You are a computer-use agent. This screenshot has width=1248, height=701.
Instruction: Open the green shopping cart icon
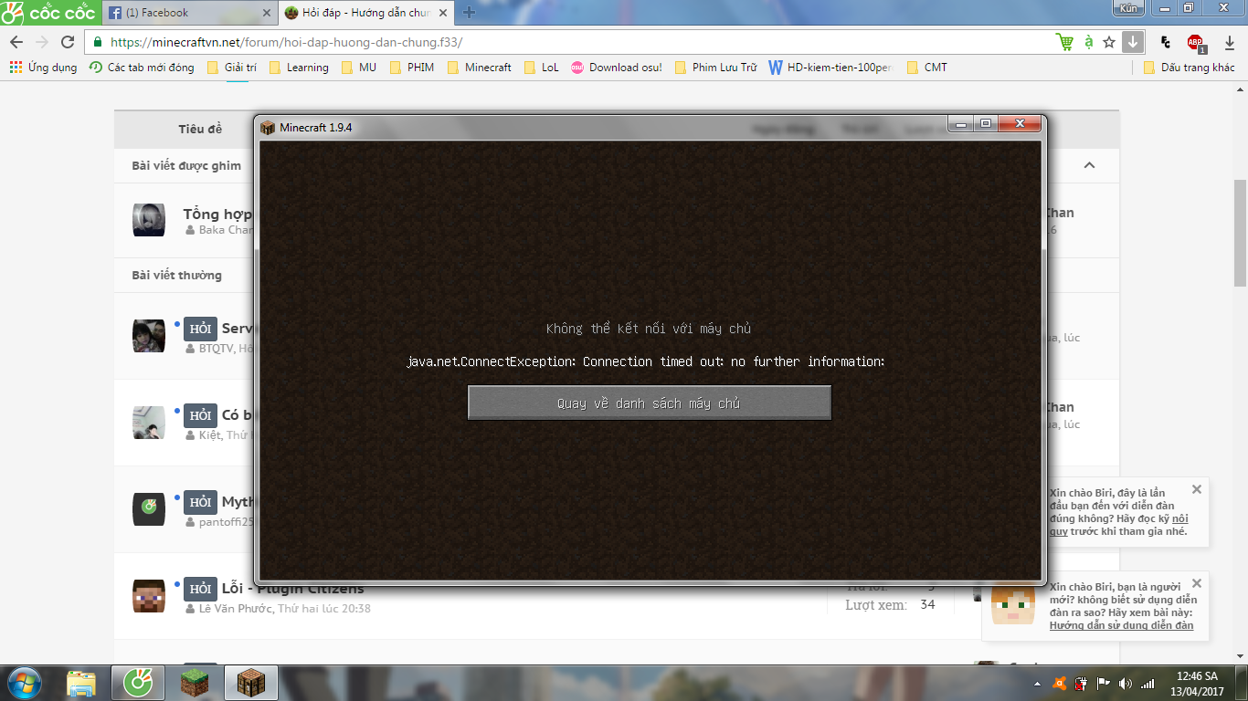[1064, 42]
